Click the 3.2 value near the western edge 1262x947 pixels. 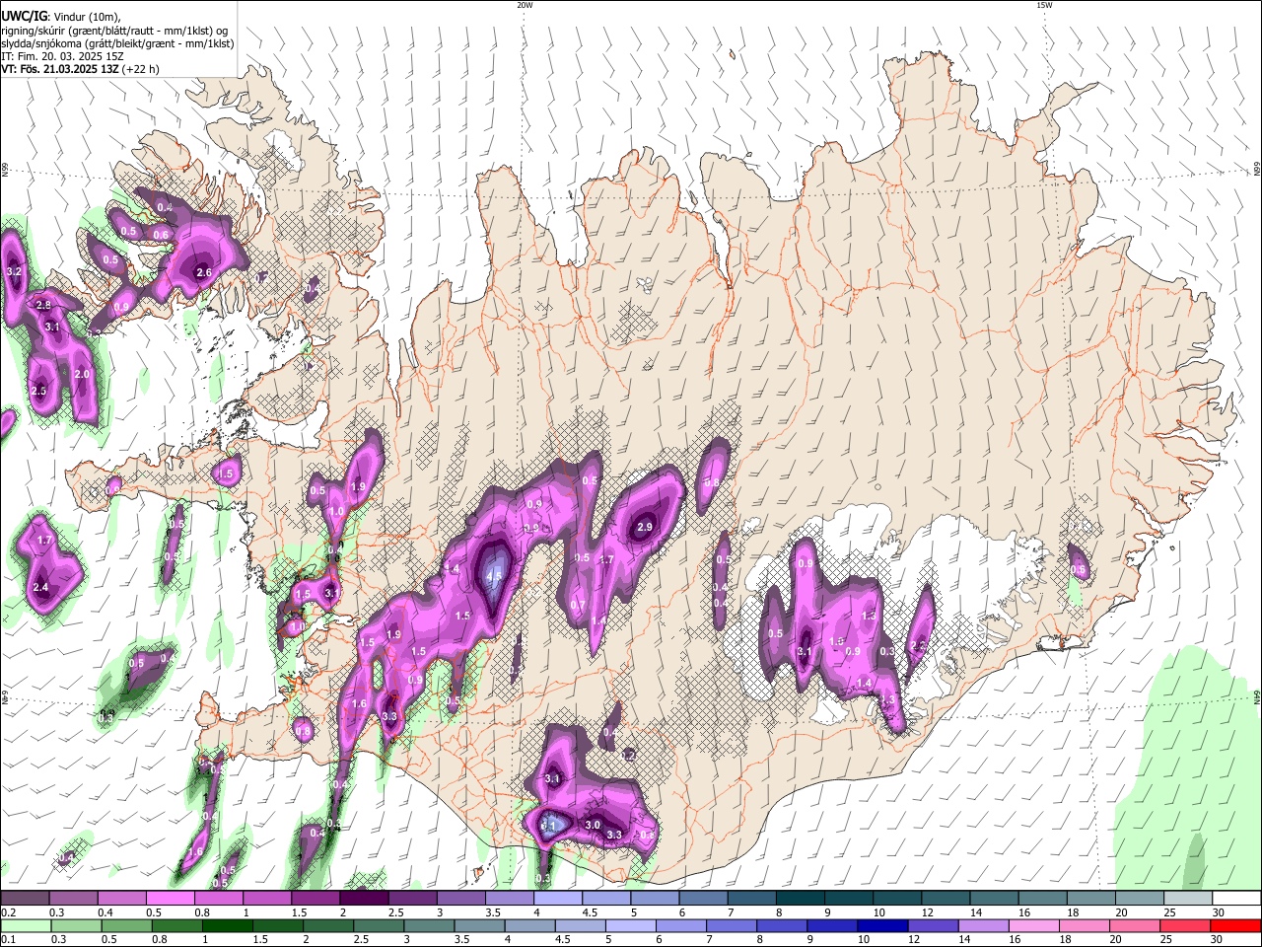point(14,271)
